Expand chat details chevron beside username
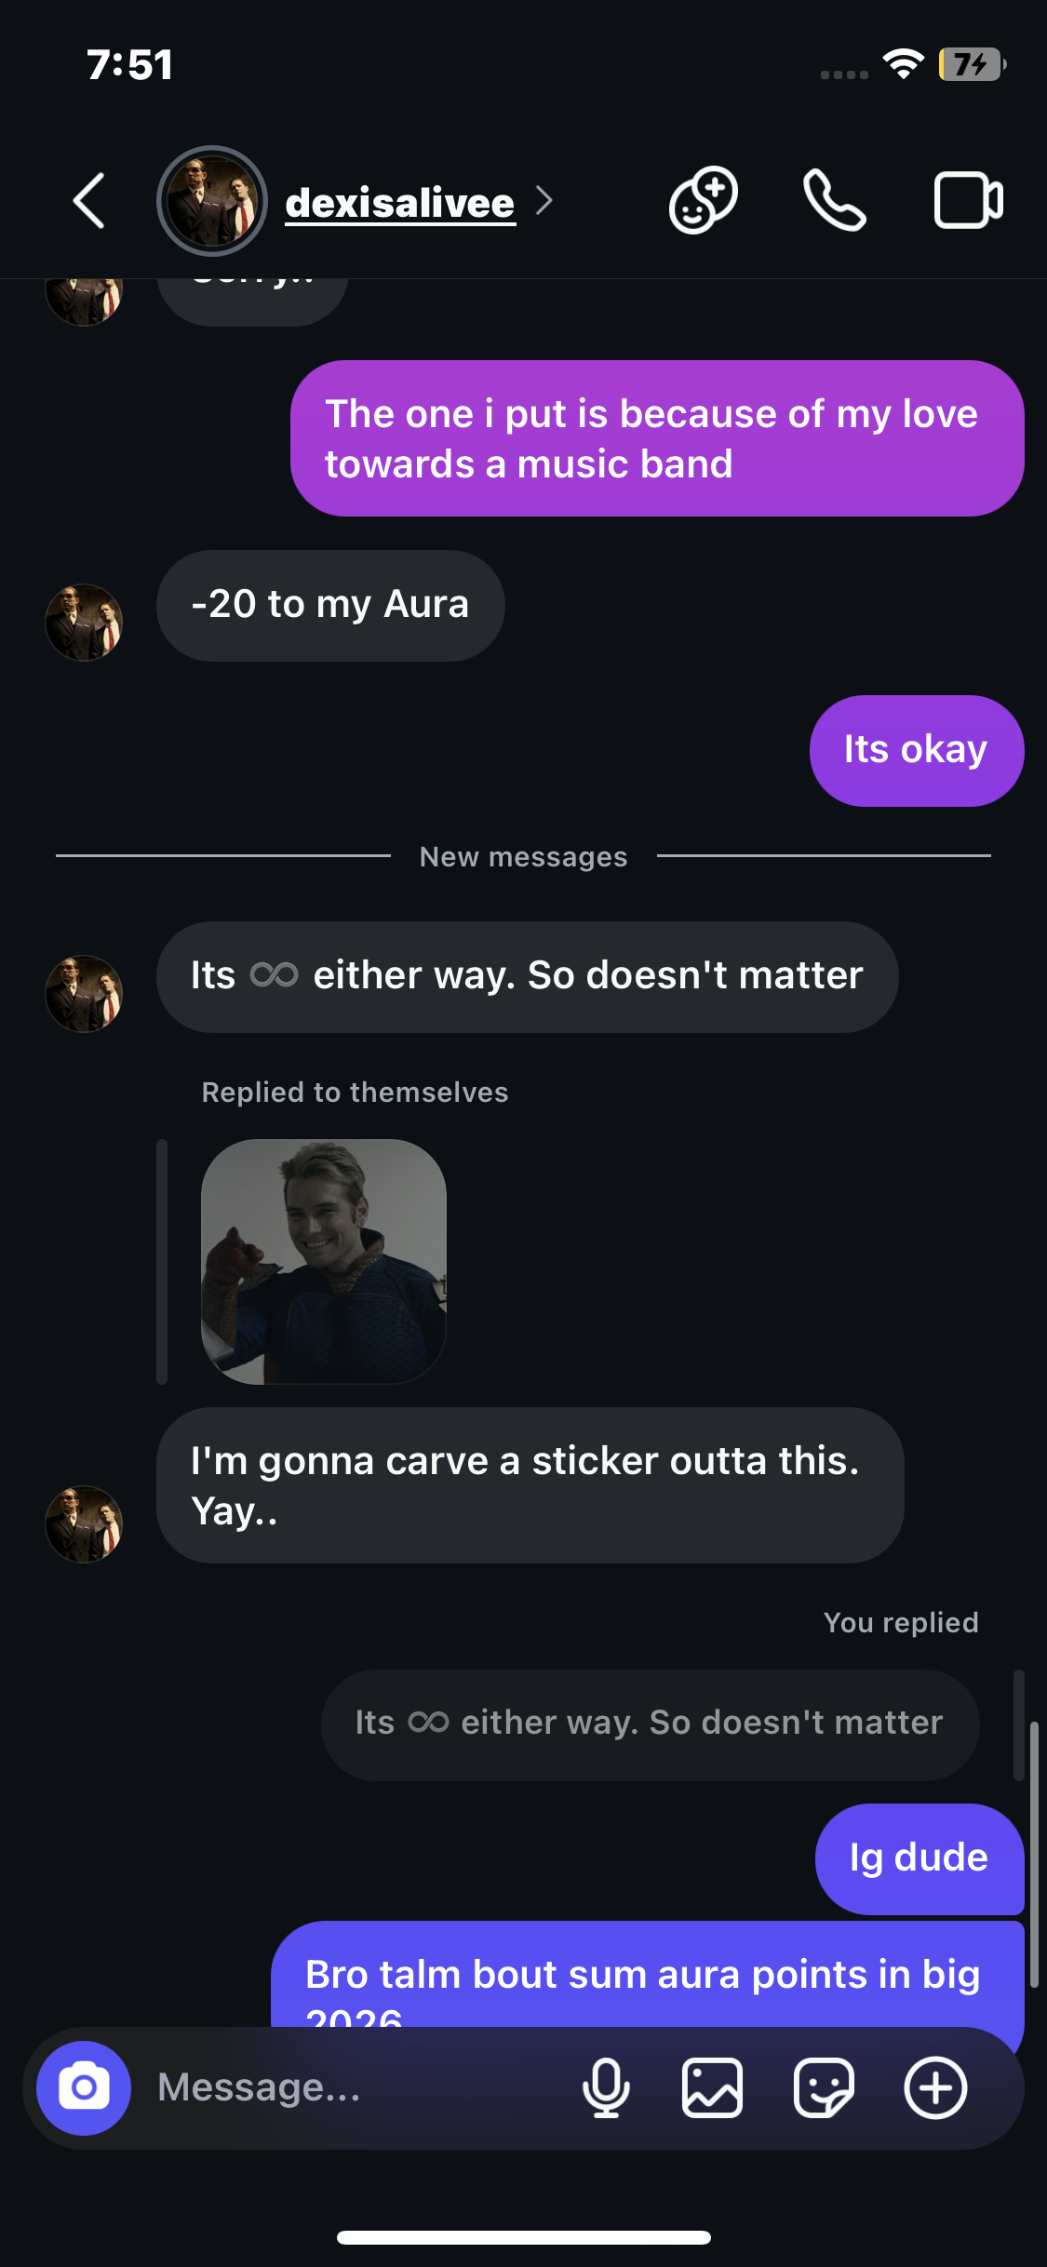 tap(544, 200)
